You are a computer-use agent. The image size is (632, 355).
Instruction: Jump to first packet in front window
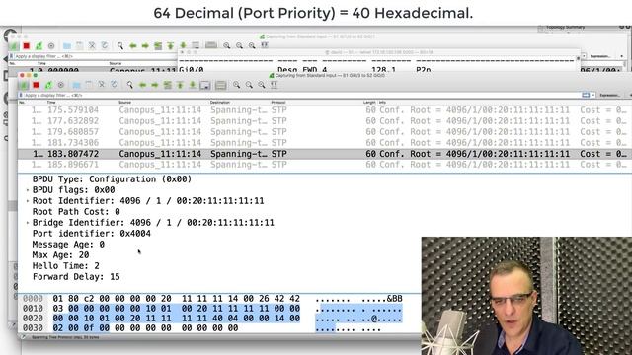click(x=180, y=85)
